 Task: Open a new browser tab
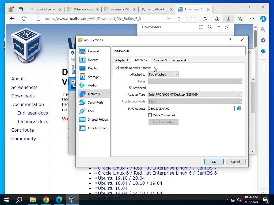point(217,9)
